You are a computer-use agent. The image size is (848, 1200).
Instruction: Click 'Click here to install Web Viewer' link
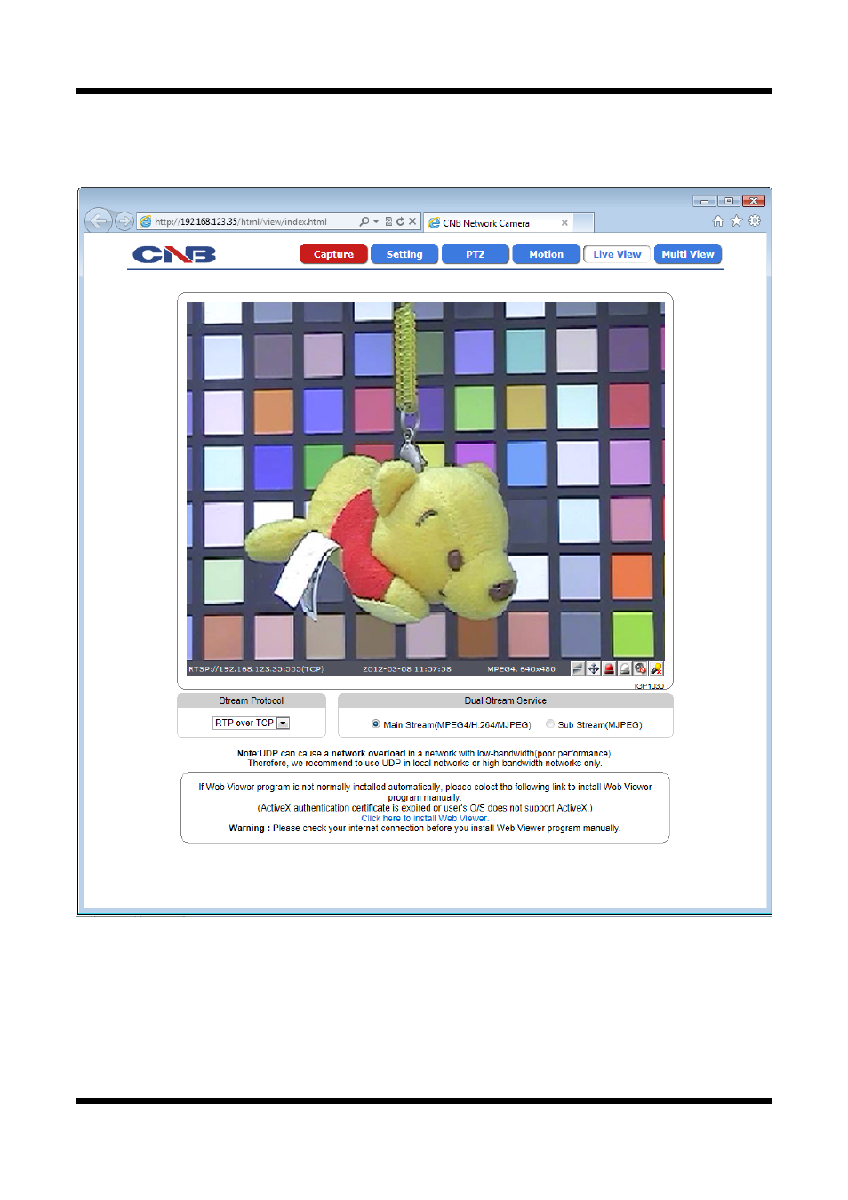click(x=424, y=819)
